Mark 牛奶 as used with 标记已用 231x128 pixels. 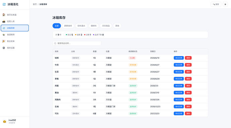(179, 65)
